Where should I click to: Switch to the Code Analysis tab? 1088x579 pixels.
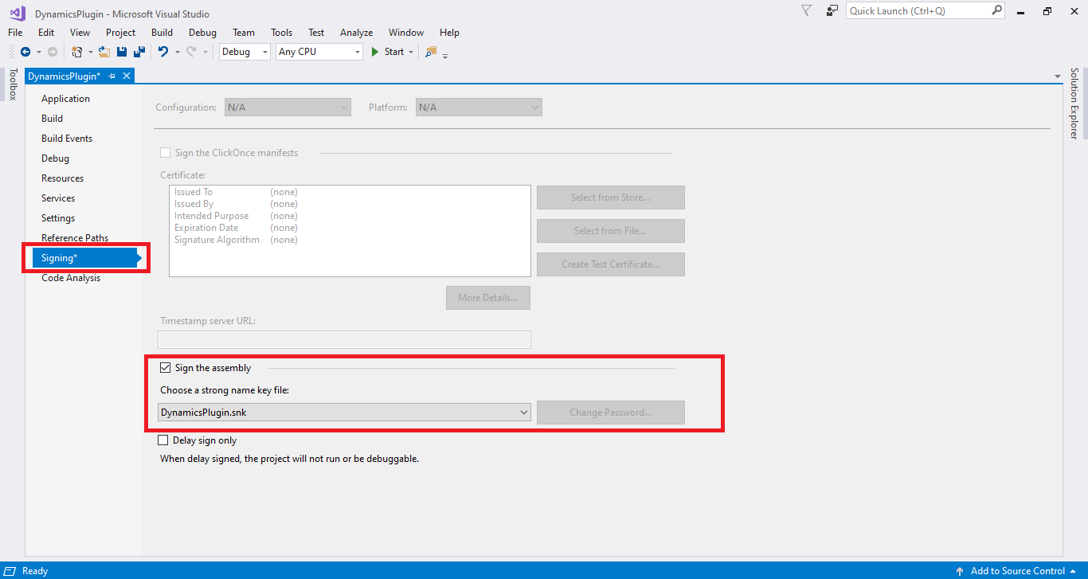coord(70,277)
